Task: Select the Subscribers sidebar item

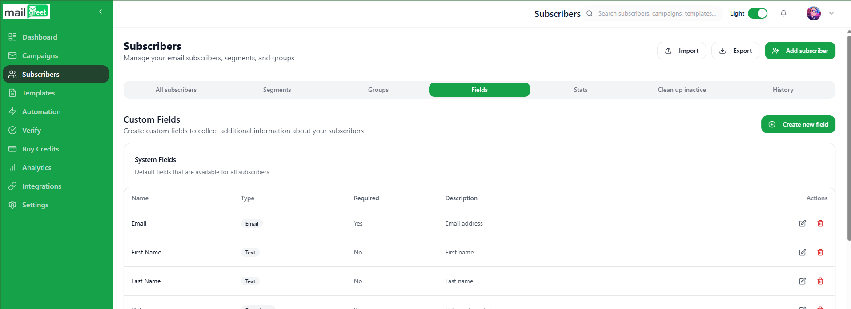Action: click(x=56, y=74)
